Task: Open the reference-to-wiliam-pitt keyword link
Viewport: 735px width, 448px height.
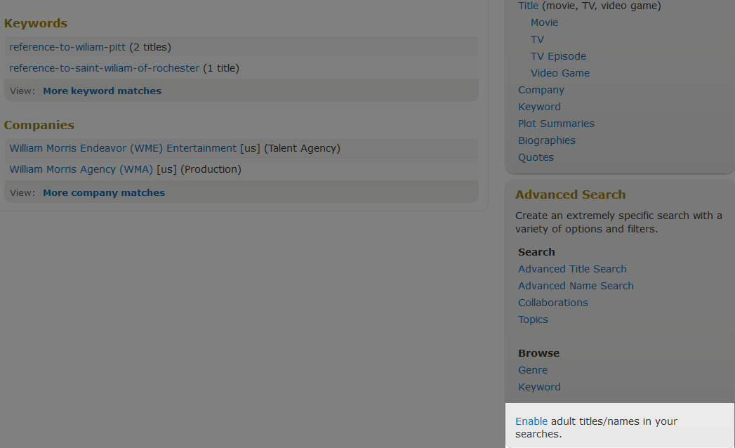Action: tap(67, 47)
